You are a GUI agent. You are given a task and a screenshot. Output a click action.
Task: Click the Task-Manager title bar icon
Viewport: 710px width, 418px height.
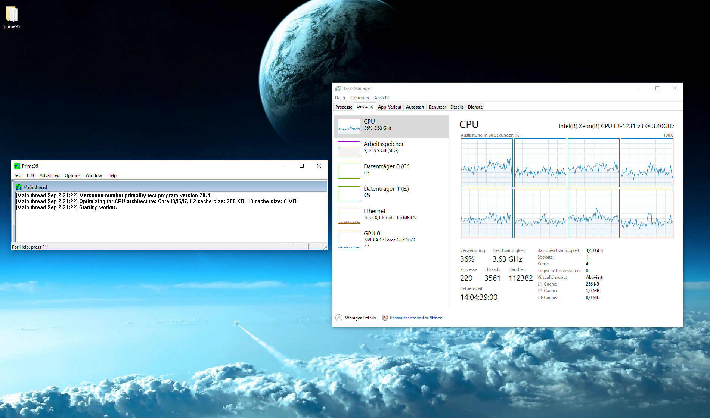[x=338, y=88]
